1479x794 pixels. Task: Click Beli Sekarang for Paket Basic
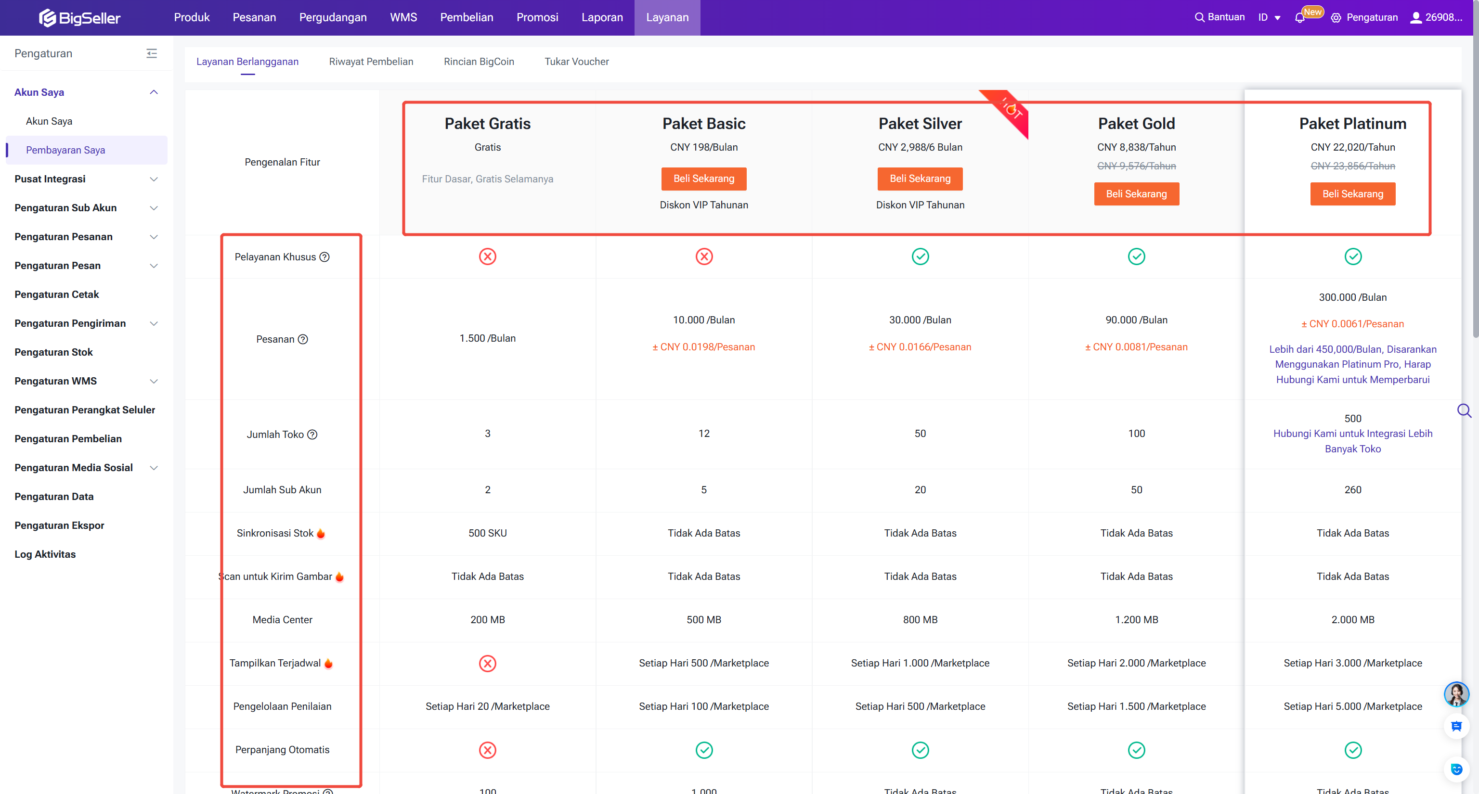tap(703, 179)
